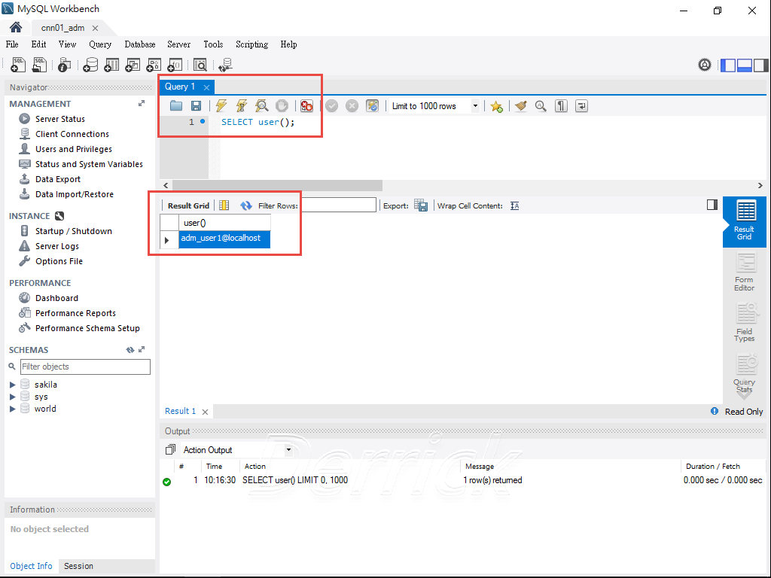Toggle invisible characters display
771x578 pixels.
point(561,105)
